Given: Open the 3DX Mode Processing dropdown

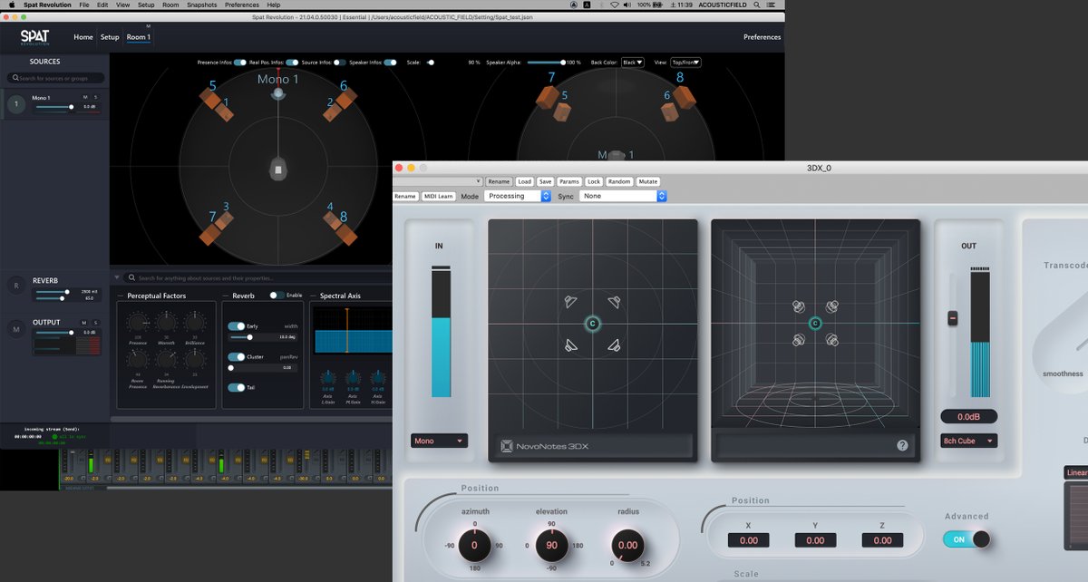Looking at the screenshot, I should tap(518, 196).
